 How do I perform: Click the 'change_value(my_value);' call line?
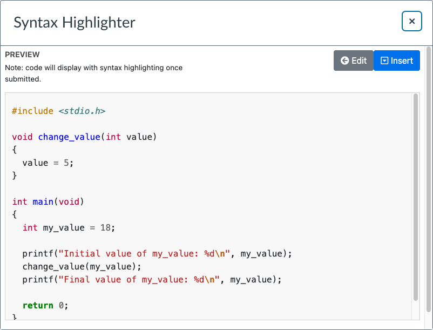82,266
